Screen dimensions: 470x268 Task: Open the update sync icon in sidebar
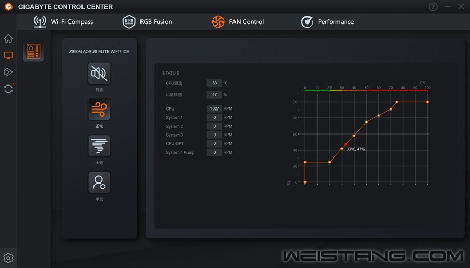point(8,89)
